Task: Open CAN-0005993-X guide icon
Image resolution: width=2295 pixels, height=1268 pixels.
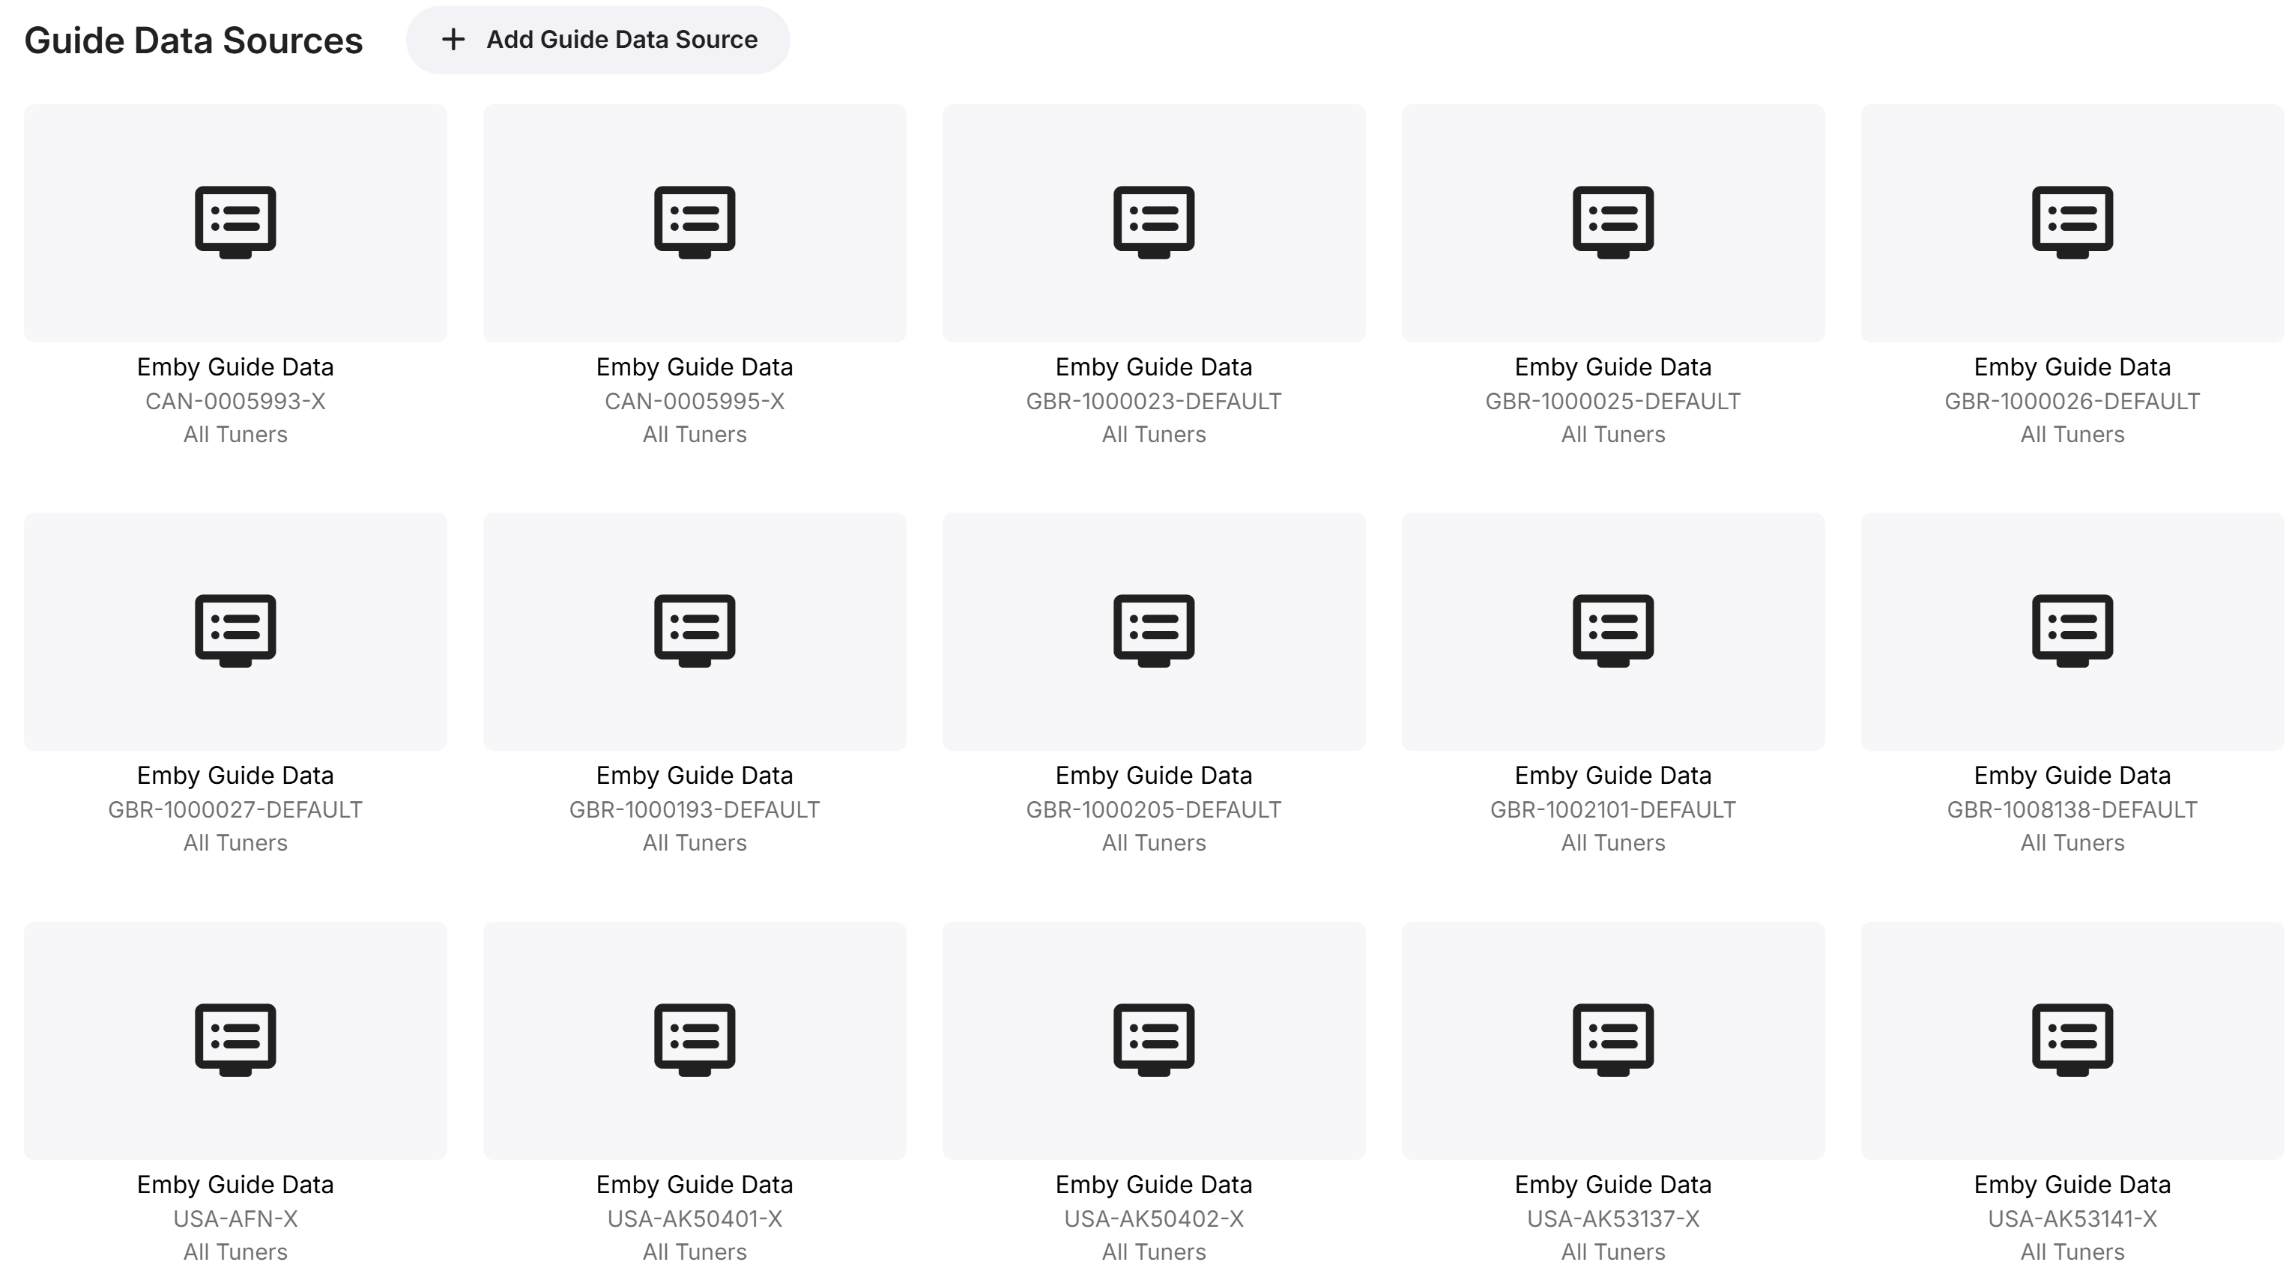Action: (x=235, y=222)
